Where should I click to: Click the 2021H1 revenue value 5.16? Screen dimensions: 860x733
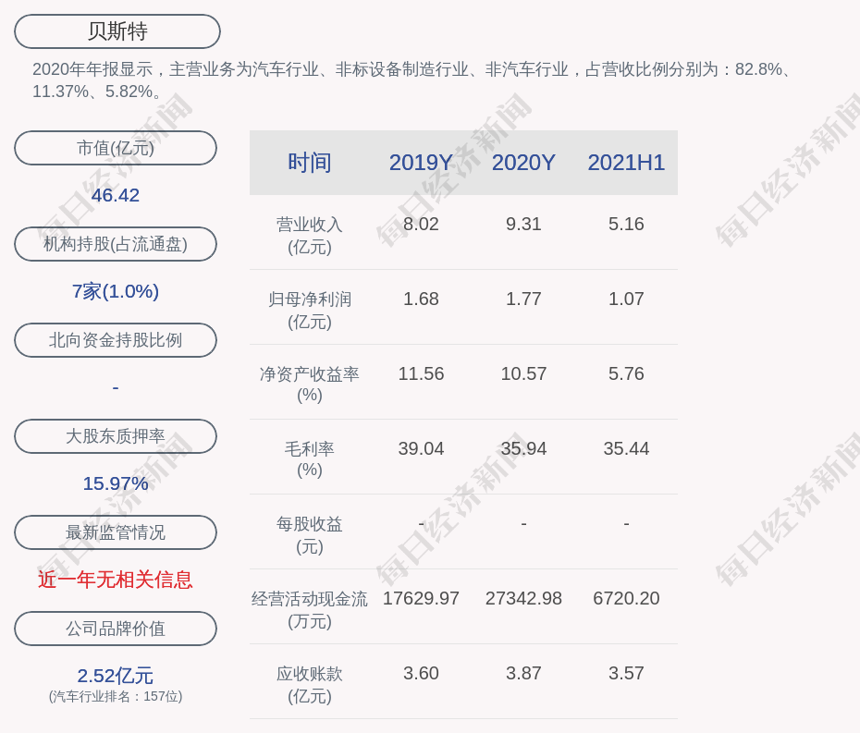click(626, 225)
